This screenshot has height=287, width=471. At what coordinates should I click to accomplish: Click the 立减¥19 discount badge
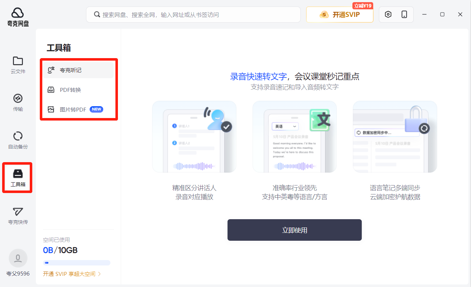click(x=363, y=6)
